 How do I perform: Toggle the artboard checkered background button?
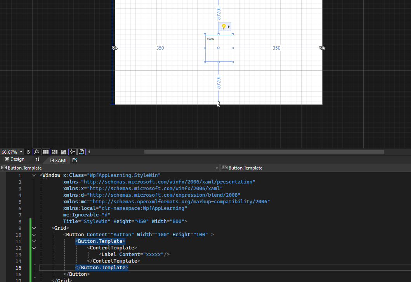coord(63,152)
